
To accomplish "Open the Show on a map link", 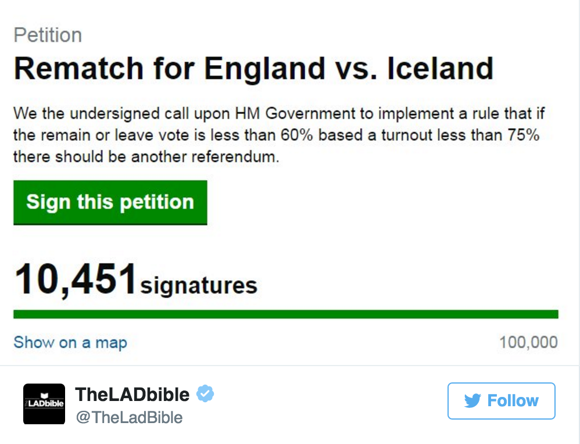I will click(70, 342).
